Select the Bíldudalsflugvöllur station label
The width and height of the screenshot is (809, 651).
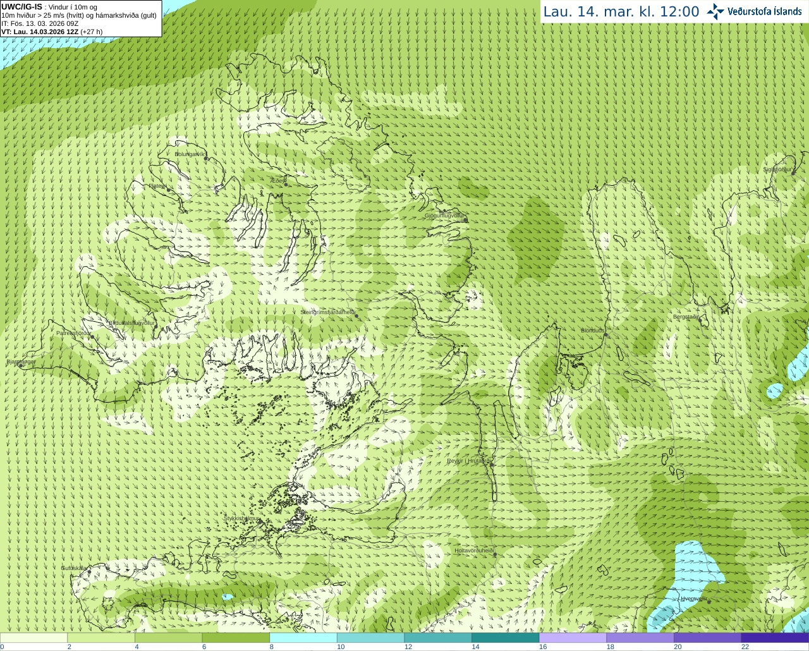131,322
